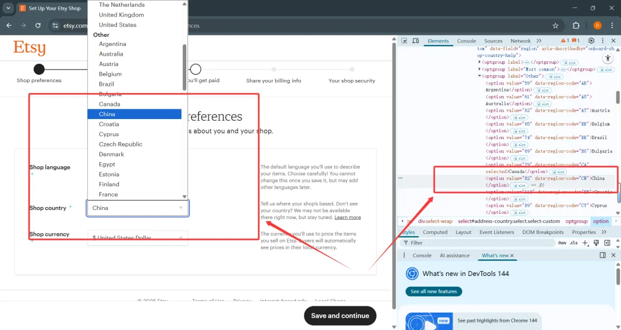Add a new style rule plus icon
621x330 pixels.
[585, 243]
